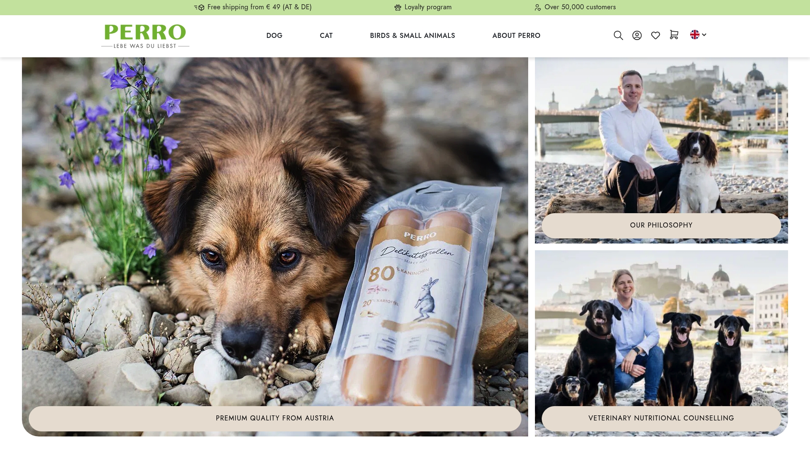810x455 pixels.
Task: Open the ABOUT PERRO menu
Action: click(516, 35)
